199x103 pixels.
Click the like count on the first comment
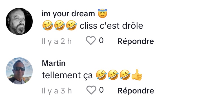pos(101,41)
